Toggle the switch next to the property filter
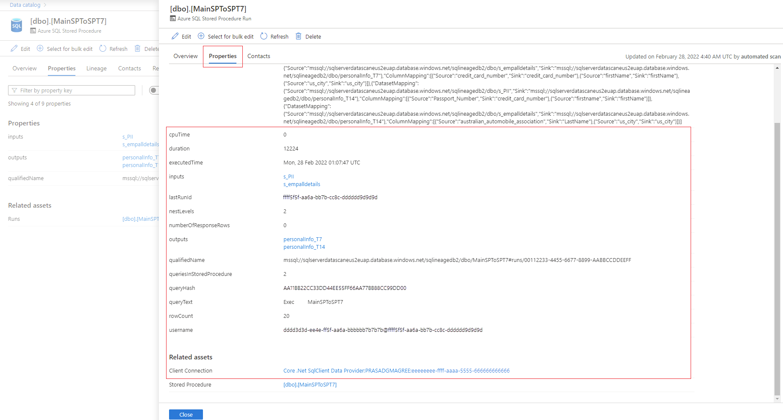Image resolution: width=783 pixels, height=420 pixels. 154,90
